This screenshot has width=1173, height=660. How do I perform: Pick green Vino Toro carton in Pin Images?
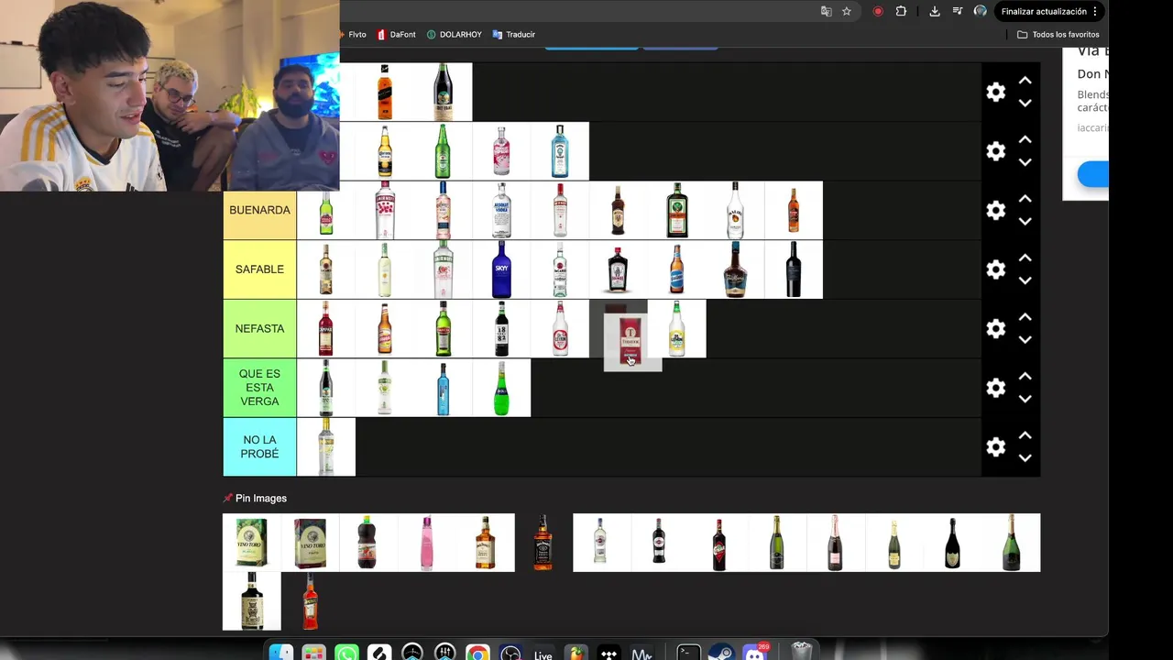click(x=251, y=543)
